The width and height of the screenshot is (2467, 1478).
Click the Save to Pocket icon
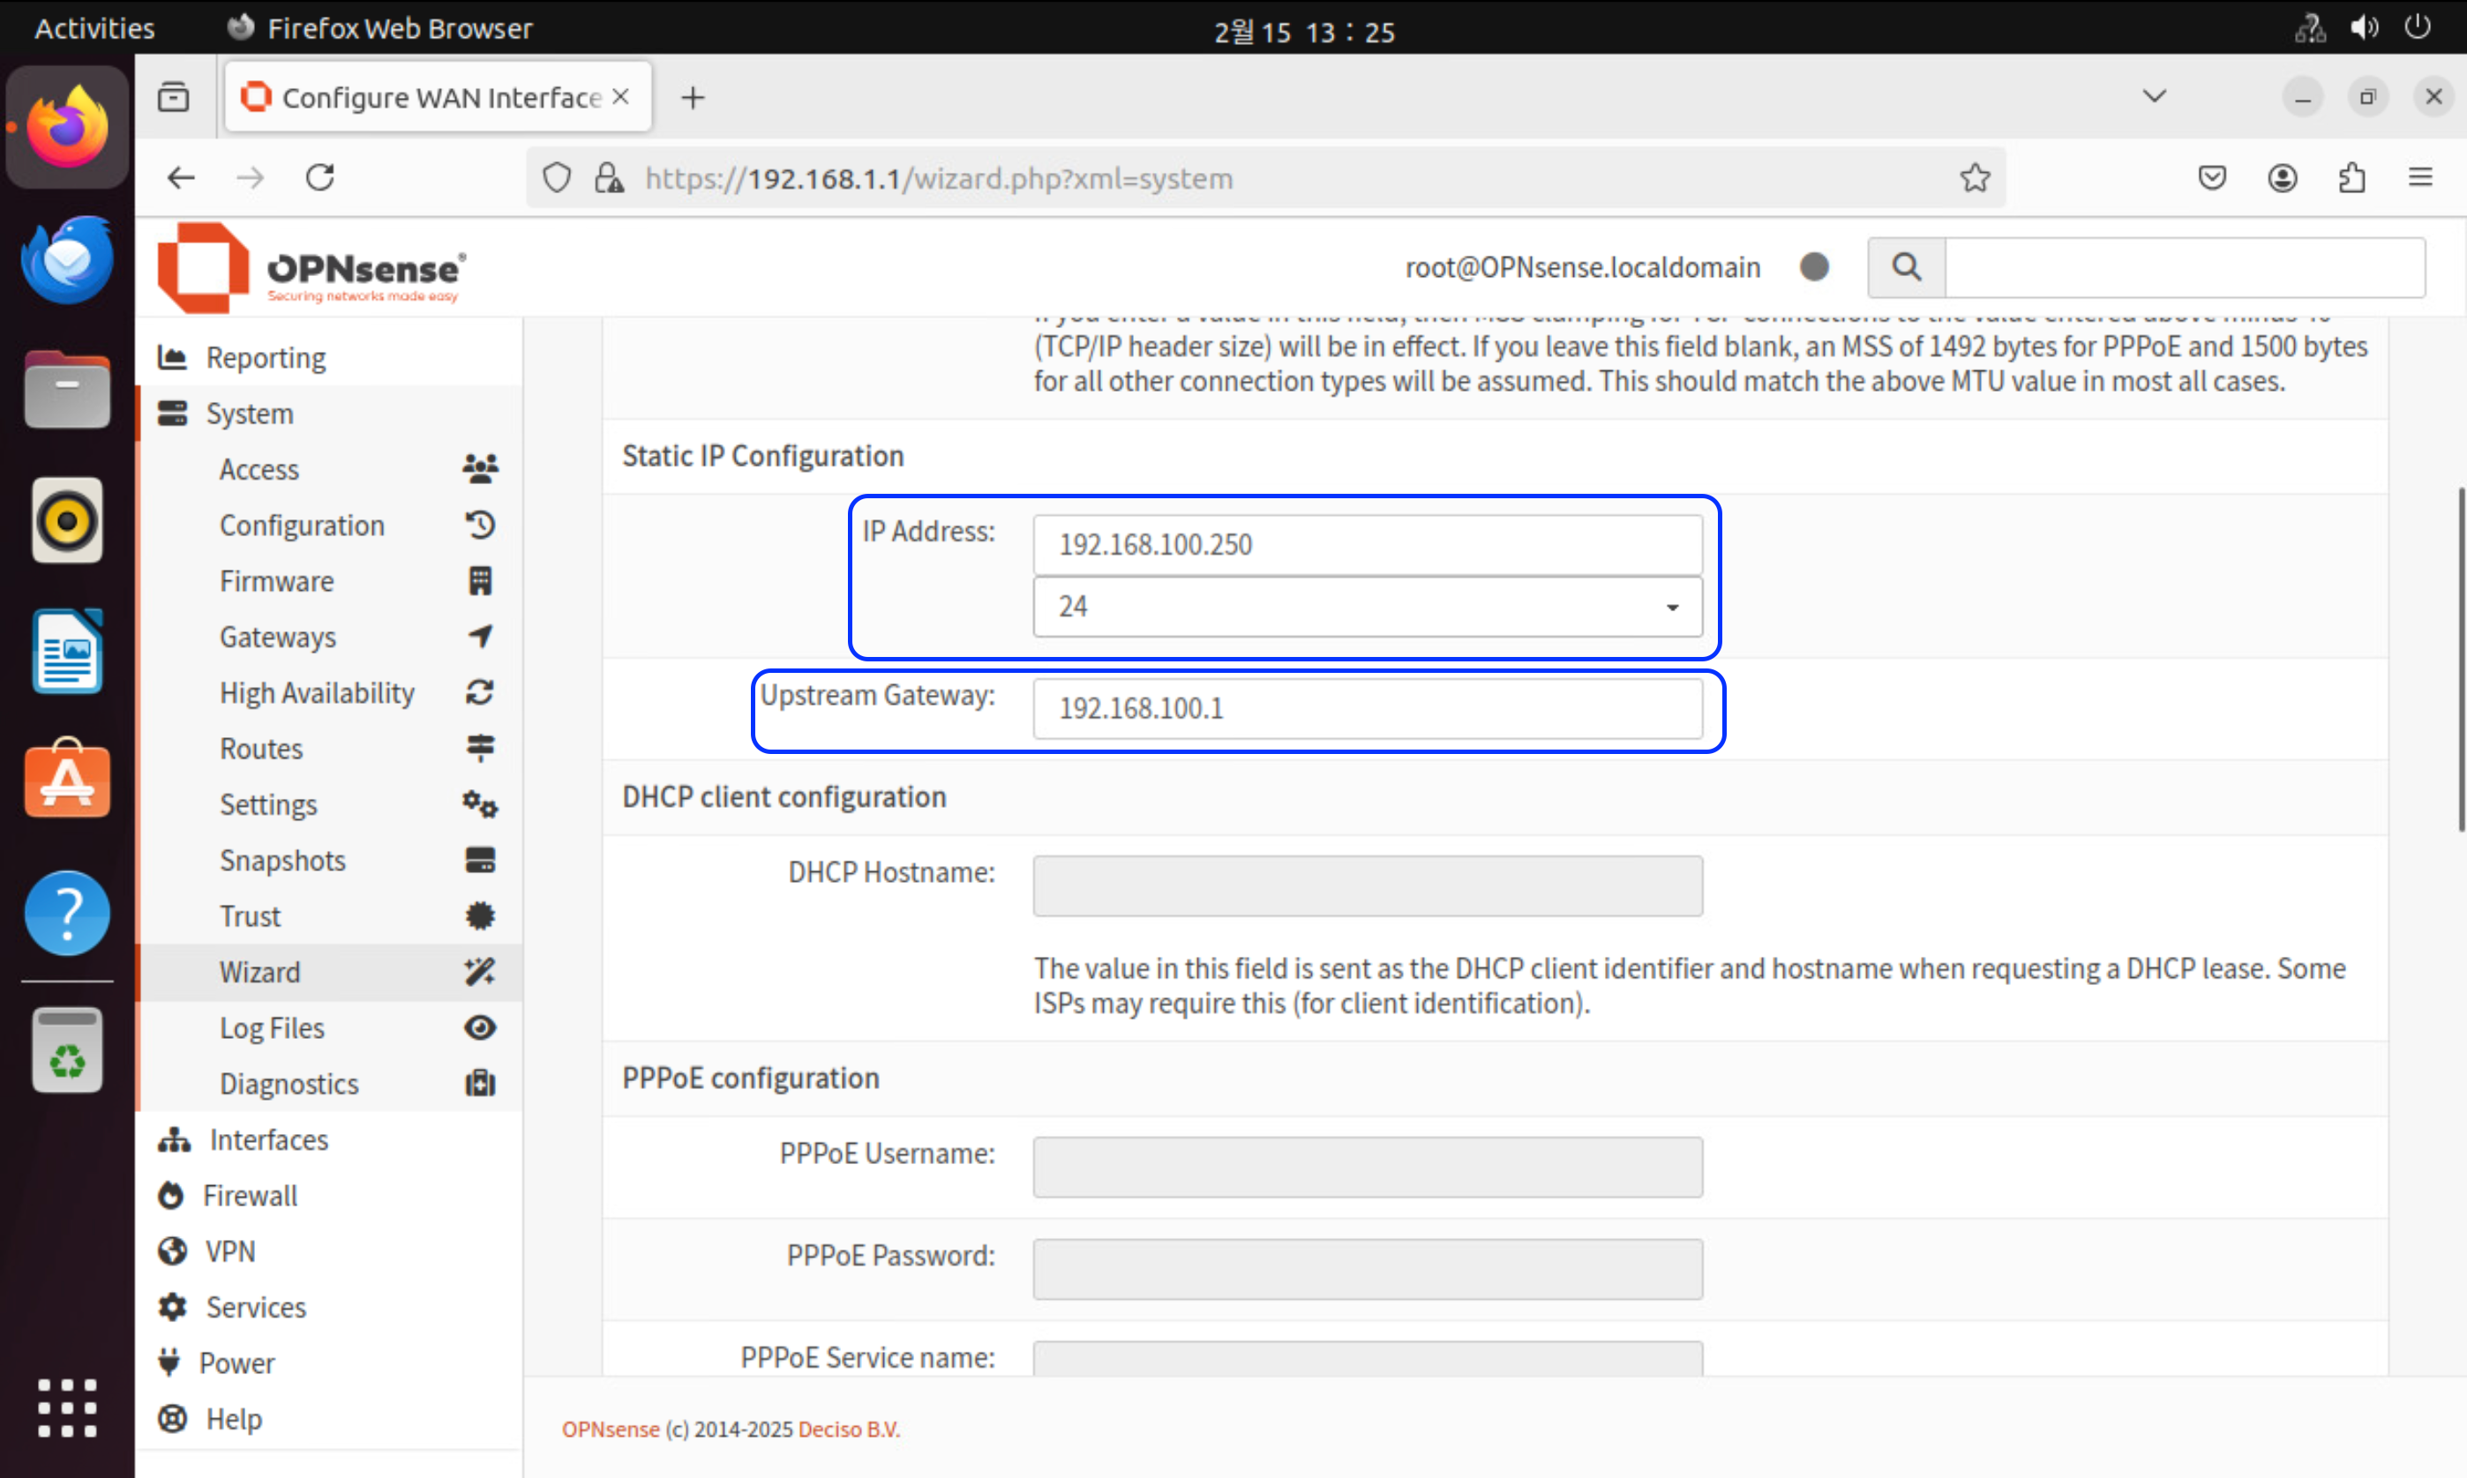[2211, 178]
